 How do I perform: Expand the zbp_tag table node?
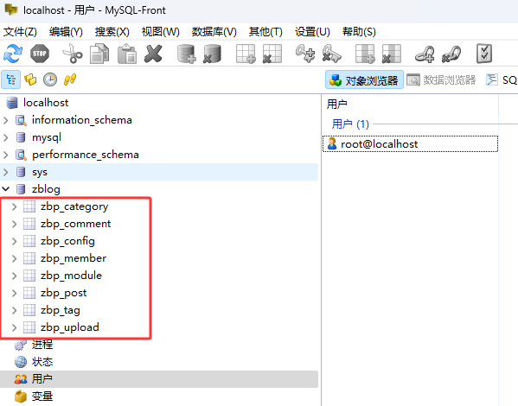tap(14, 310)
